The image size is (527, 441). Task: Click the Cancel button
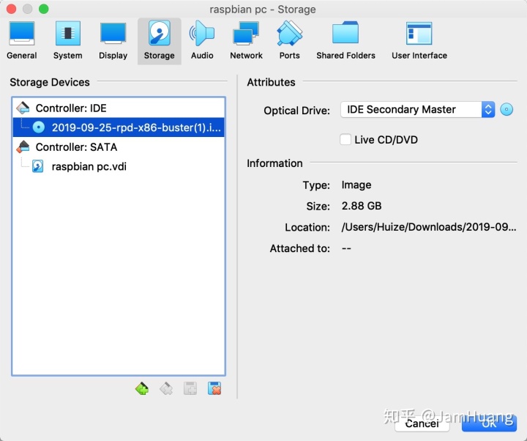click(422, 423)
